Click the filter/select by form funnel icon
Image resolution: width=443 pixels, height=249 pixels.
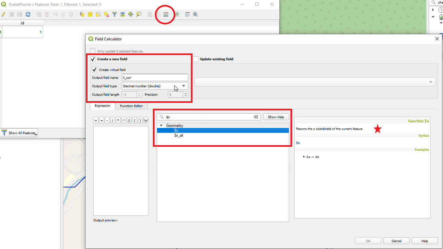pyautogui.click(x=114, y=15)
